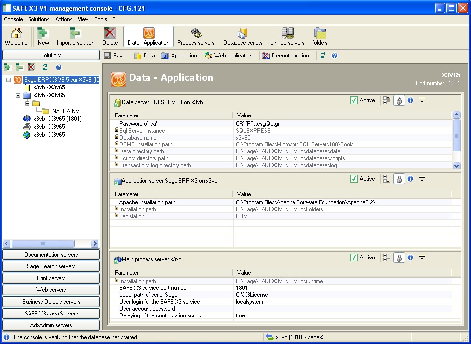The height and width of the screenshot is (344, 471).
Task: Click the Delete solution toolbar button
Action: (110, 37)
